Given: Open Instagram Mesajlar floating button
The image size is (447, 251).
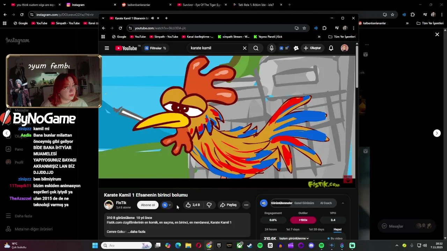Looking at the screenshot, I should 407,226.
